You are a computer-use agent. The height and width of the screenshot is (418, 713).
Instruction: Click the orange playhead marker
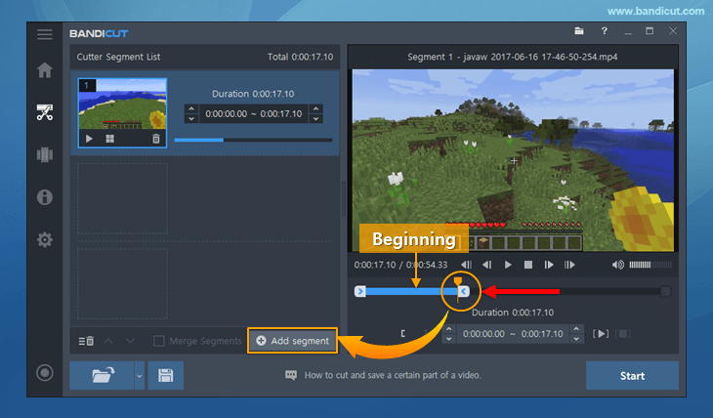pyautogui.click(x=458, y=282)
